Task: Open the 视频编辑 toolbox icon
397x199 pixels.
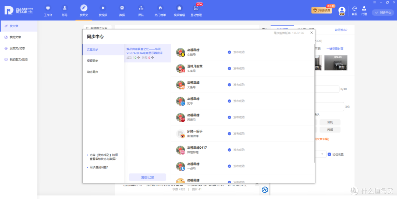Action: coord(179,8)
